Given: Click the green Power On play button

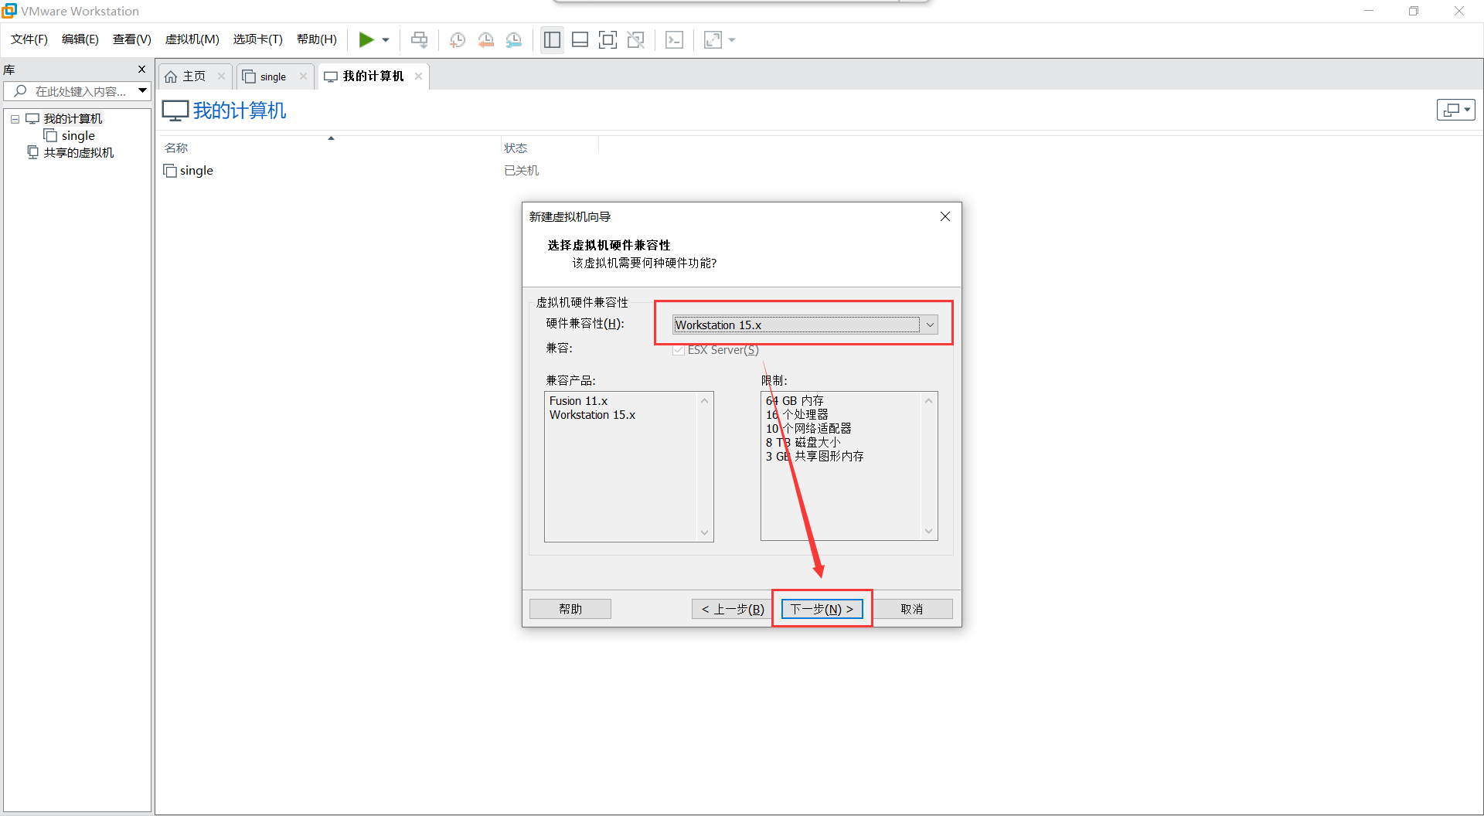Looking at the screenshot, I should tap(366, 39).
